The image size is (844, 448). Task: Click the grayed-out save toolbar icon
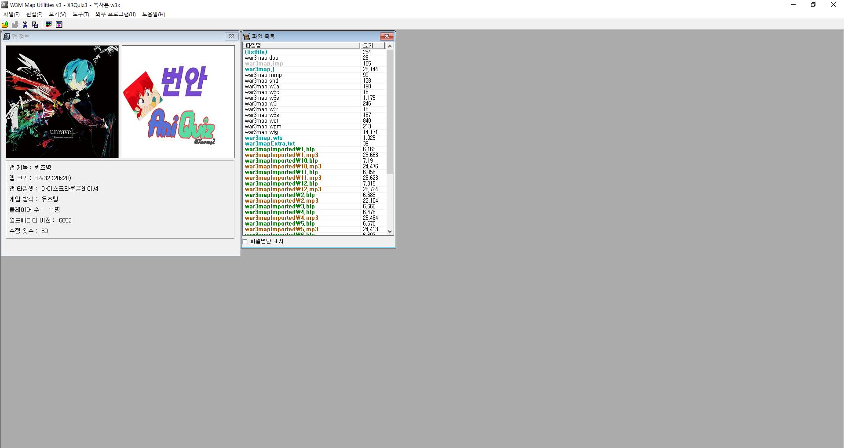point(15,25)
